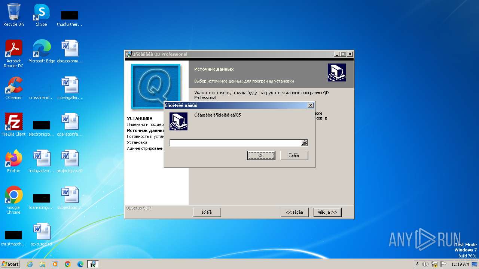Viewport: 479px width, 269px height.
Task: Select the textused.rtf file on desktop
Action: pos(42,235)
